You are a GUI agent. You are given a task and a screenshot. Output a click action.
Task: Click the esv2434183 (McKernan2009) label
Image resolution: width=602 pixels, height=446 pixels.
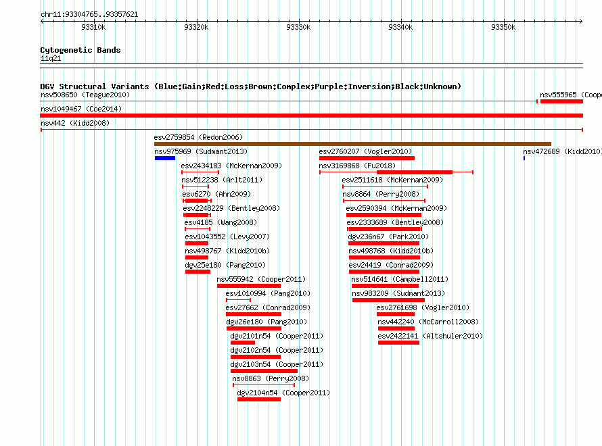[231, 166]
